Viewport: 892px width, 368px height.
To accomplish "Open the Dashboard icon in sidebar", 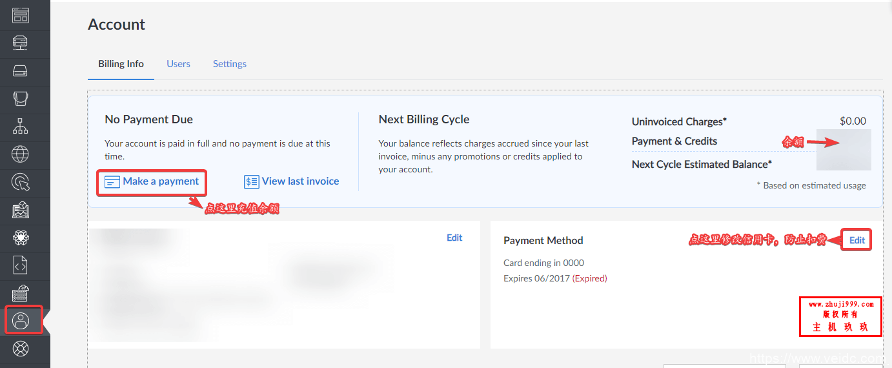I will pyautogui.click(x=21, y=15).
